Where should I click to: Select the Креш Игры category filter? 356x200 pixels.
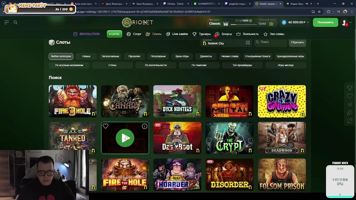pyautogui.click(x=182, y=56)
